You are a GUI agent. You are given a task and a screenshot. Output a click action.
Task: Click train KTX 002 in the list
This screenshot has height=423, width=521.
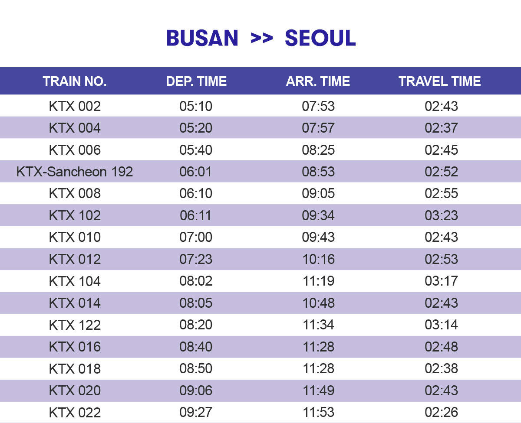75,106
